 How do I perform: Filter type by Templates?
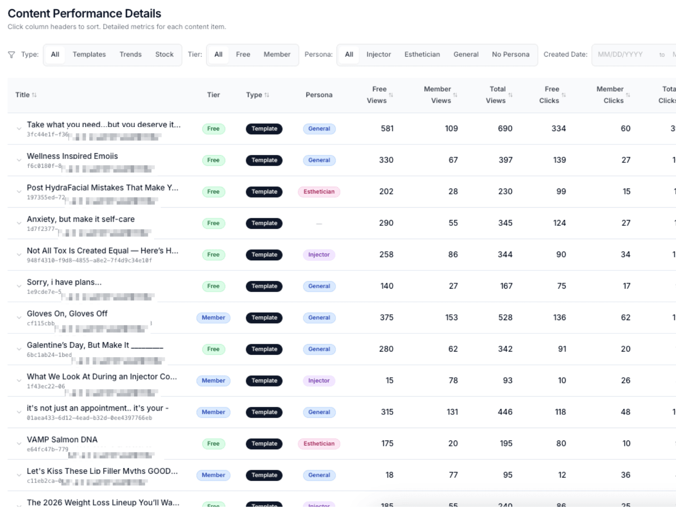coord(89,54)
